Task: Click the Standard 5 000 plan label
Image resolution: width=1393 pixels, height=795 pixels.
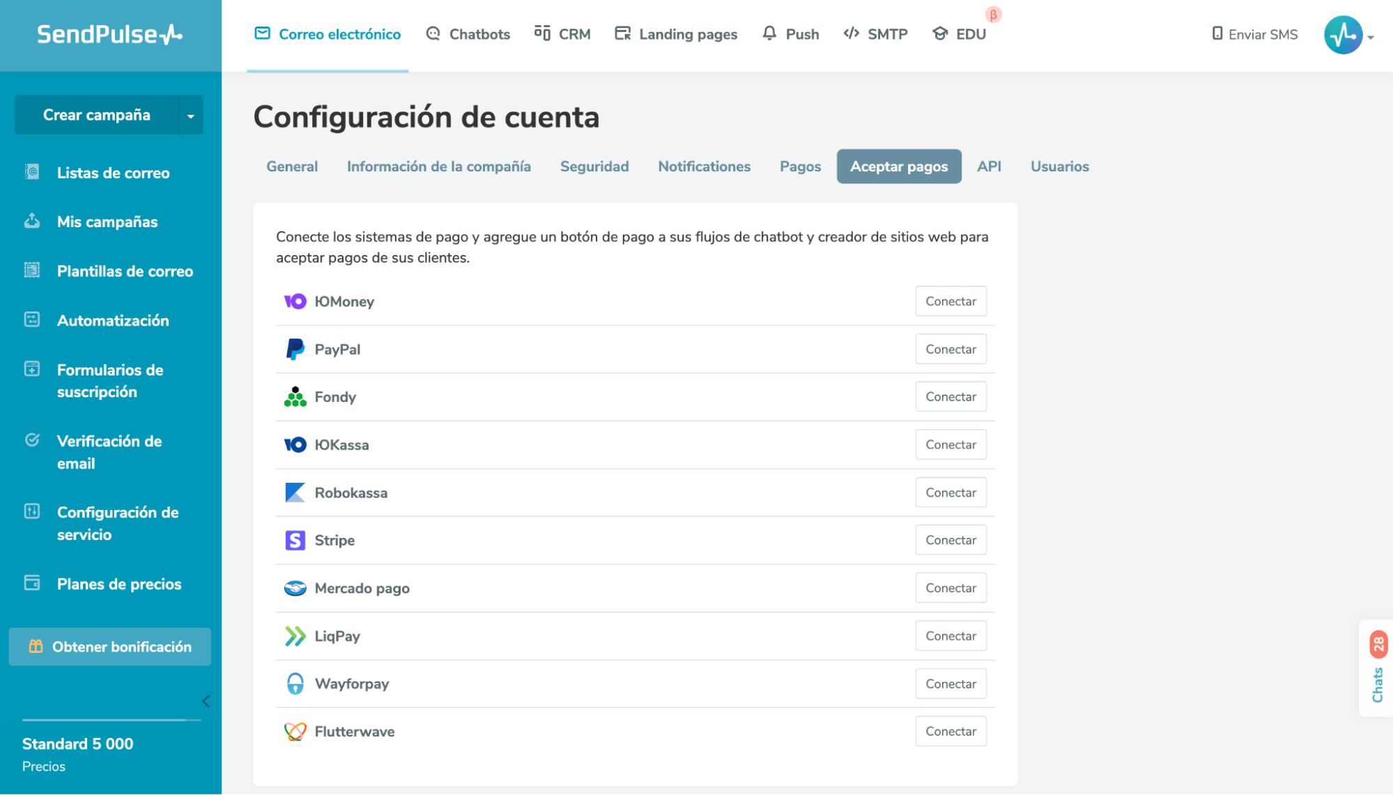Action: point(78,743)
